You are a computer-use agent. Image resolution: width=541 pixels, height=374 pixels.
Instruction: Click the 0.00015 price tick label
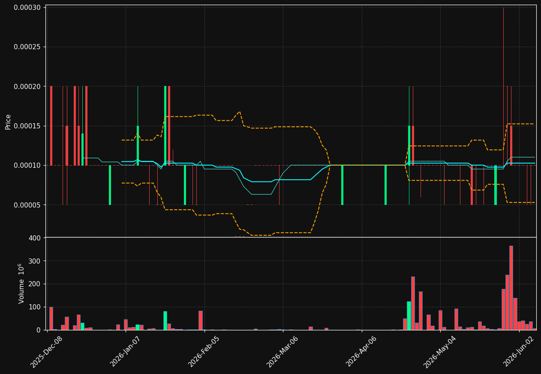tap(27, 126)
